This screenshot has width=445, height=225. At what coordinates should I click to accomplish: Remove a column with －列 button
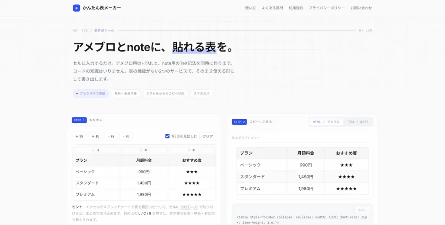(x=126, y=137)
